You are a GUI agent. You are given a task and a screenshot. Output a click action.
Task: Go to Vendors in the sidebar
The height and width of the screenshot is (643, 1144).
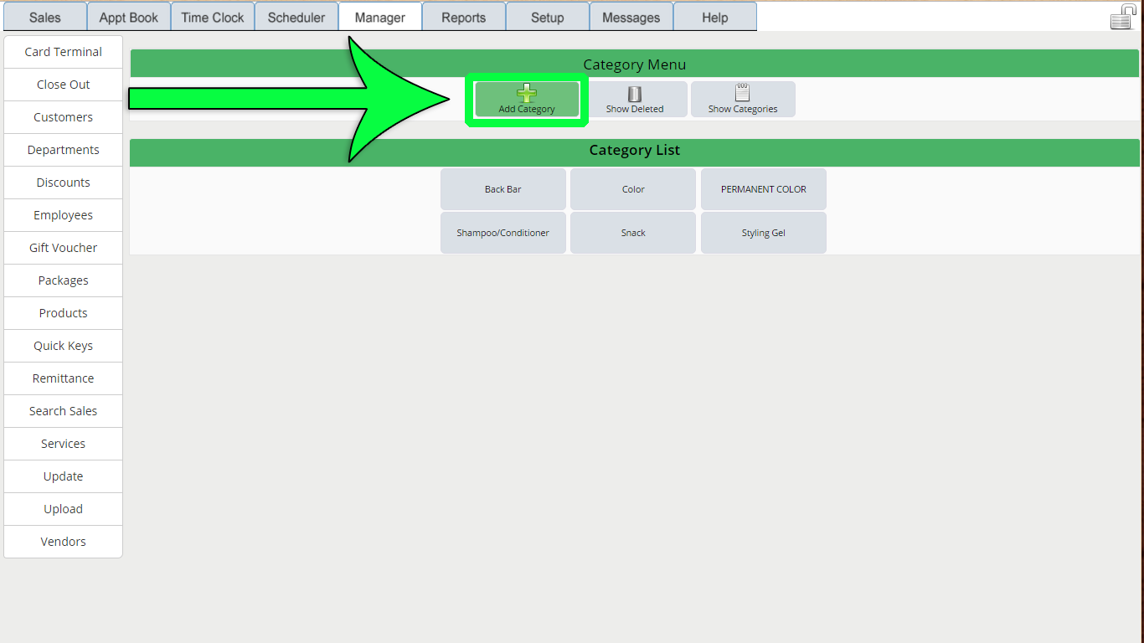click(64, 542)
